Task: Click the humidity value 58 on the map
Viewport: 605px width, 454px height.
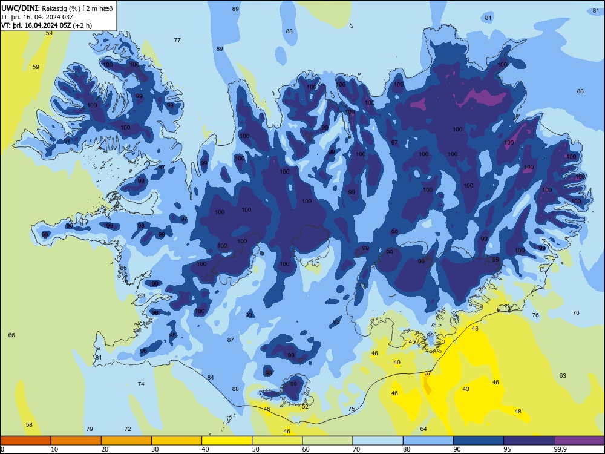Action: click(x=29, y=425)
